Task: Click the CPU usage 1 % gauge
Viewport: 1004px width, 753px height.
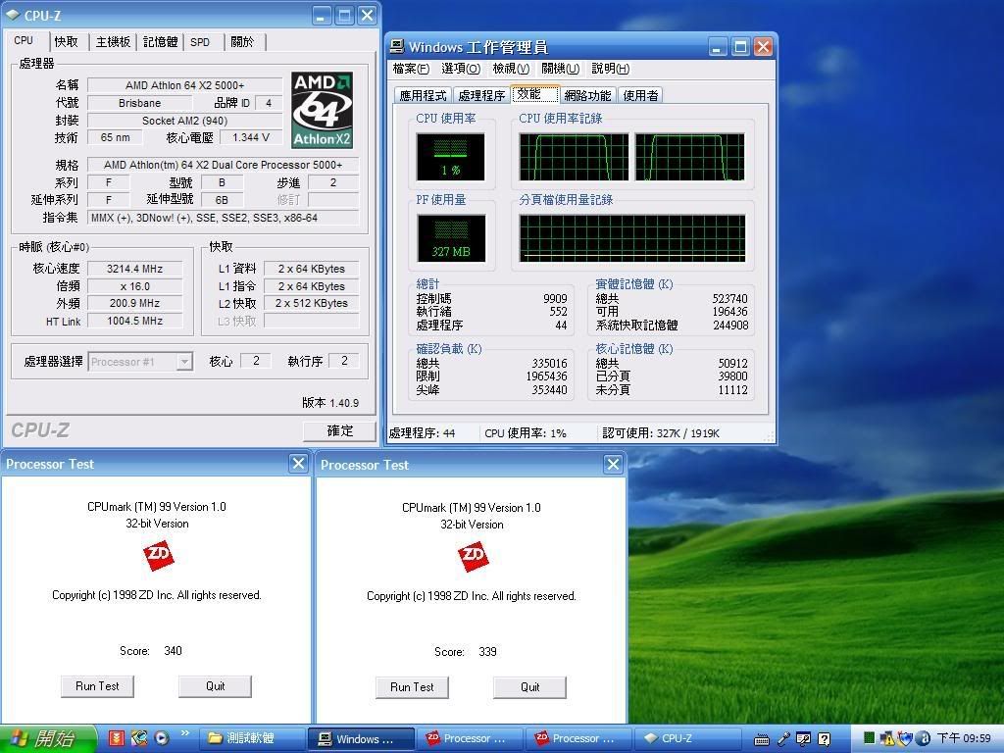Action: pos(450,156)
